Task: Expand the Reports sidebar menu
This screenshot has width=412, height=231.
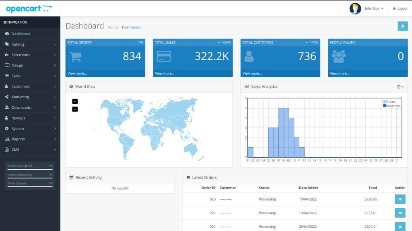Action: (x=30, y=139)
